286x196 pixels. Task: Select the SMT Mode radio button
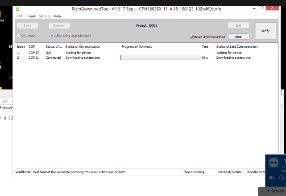[18, 36]
